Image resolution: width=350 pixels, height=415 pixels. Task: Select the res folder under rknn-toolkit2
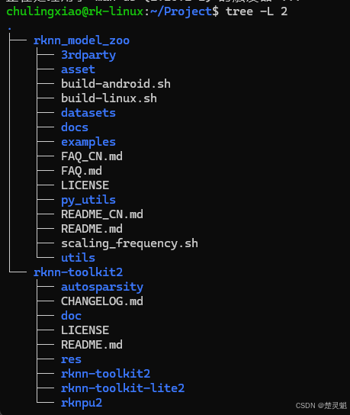click(71, 359)
